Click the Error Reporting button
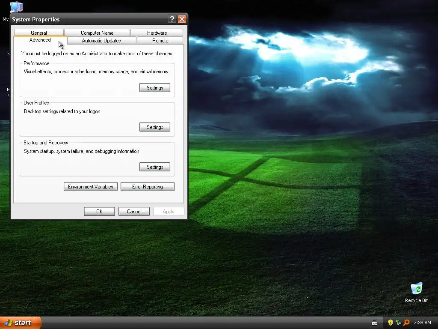 pyautogui.click(x=148, y=187)
